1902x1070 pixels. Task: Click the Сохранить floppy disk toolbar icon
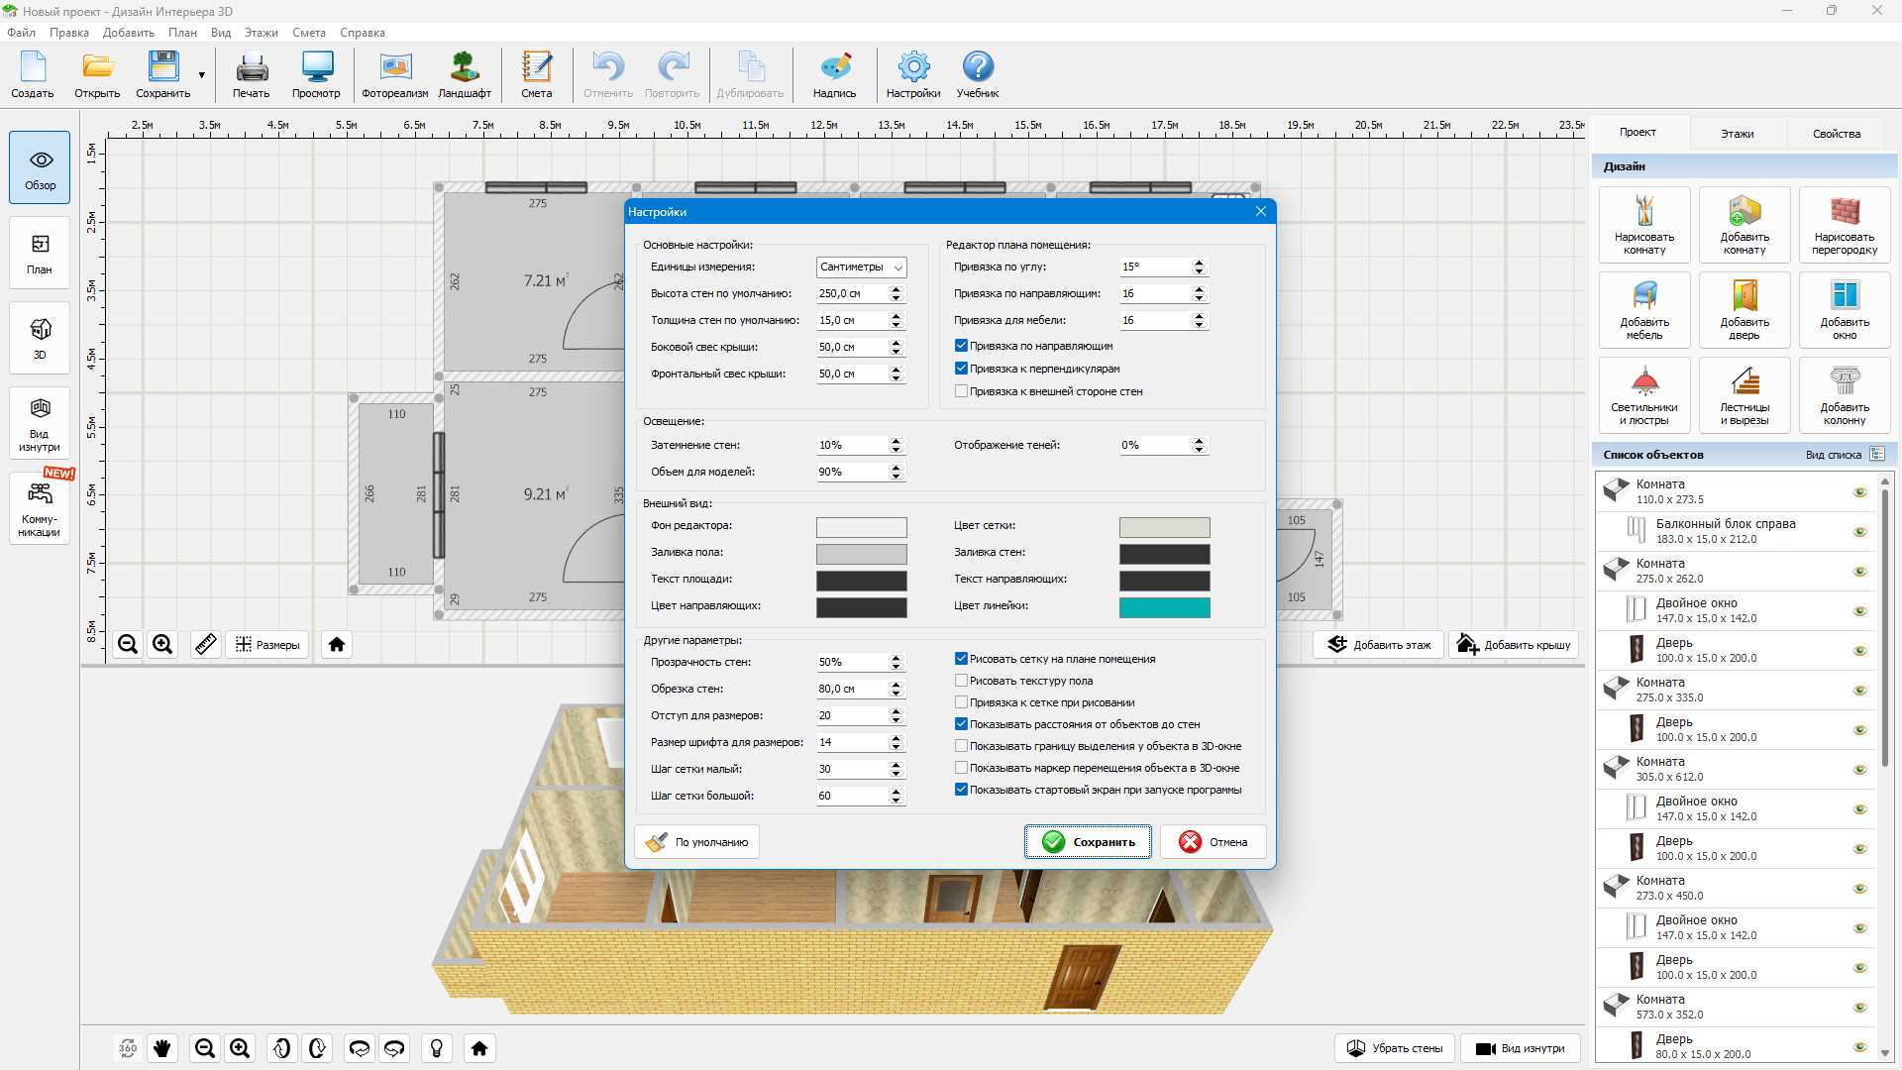pyautogui.click(x=162, y=74)
